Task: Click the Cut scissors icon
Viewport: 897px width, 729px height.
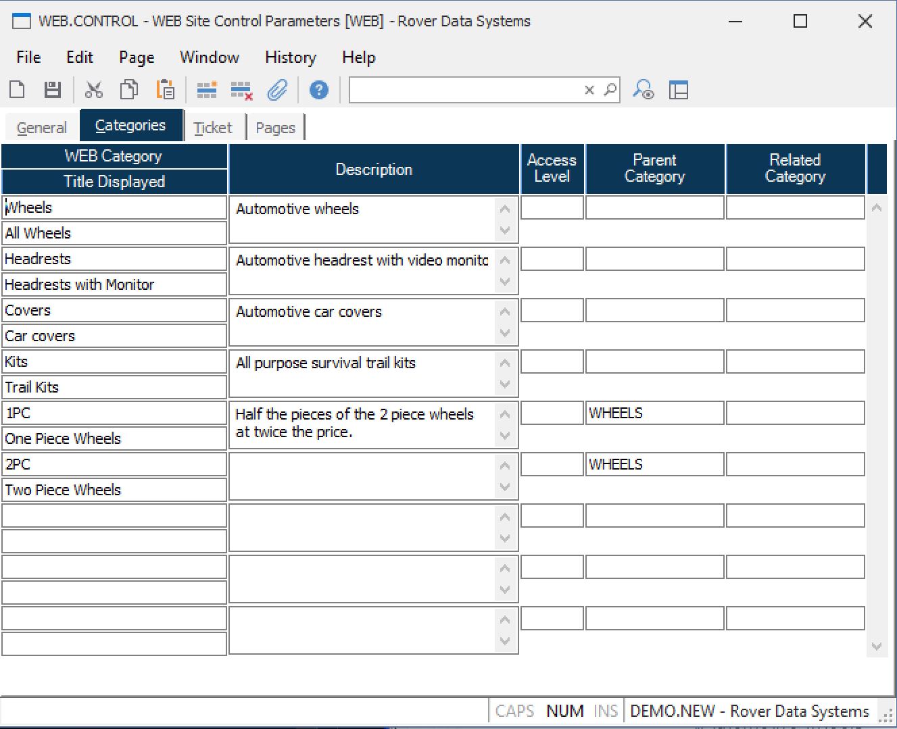Action: pos(93,90)
